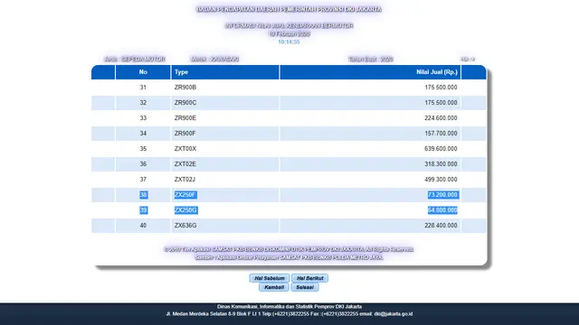Select type cell ZXT00X

[185, 149]
